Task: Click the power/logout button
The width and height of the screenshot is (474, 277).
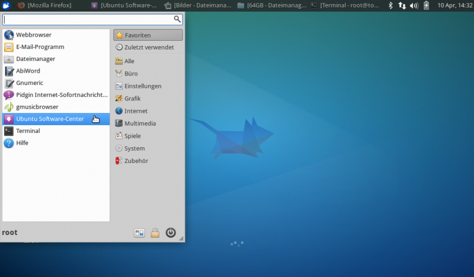Action: point(171,233)
